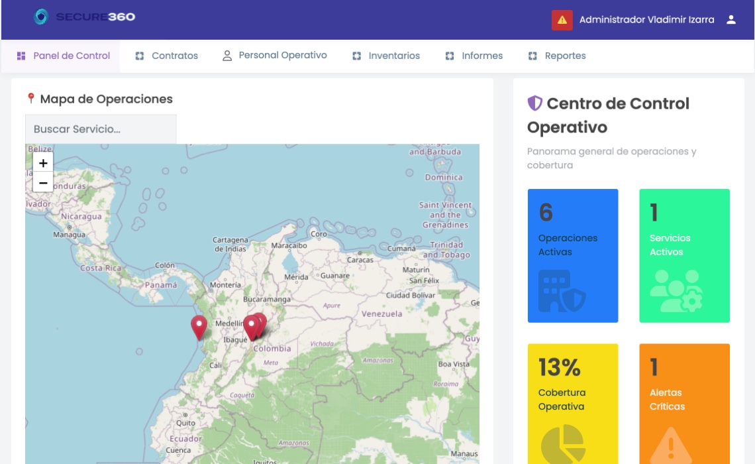755x464 pixels.
Task: Zoom in on the map
Action: point(43,163)
